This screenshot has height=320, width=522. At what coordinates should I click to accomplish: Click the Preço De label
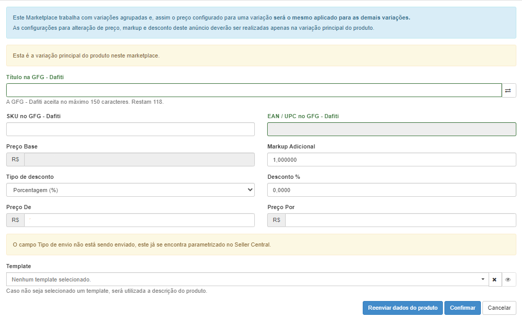point(18,207)
